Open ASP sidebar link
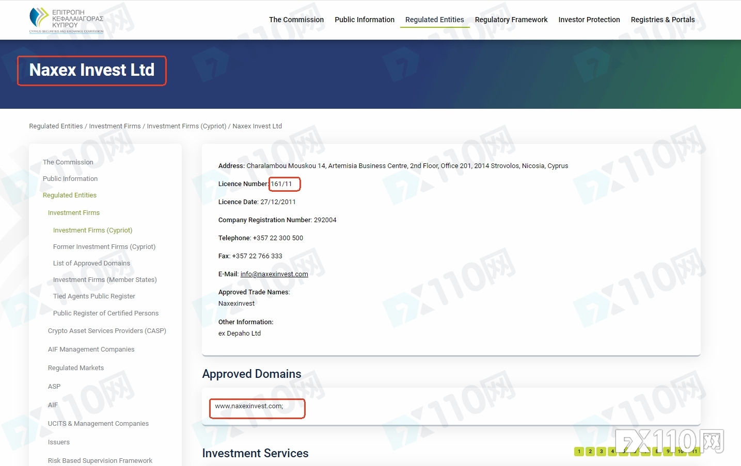Viewport: 741px width, 466px height. (54, 387)
